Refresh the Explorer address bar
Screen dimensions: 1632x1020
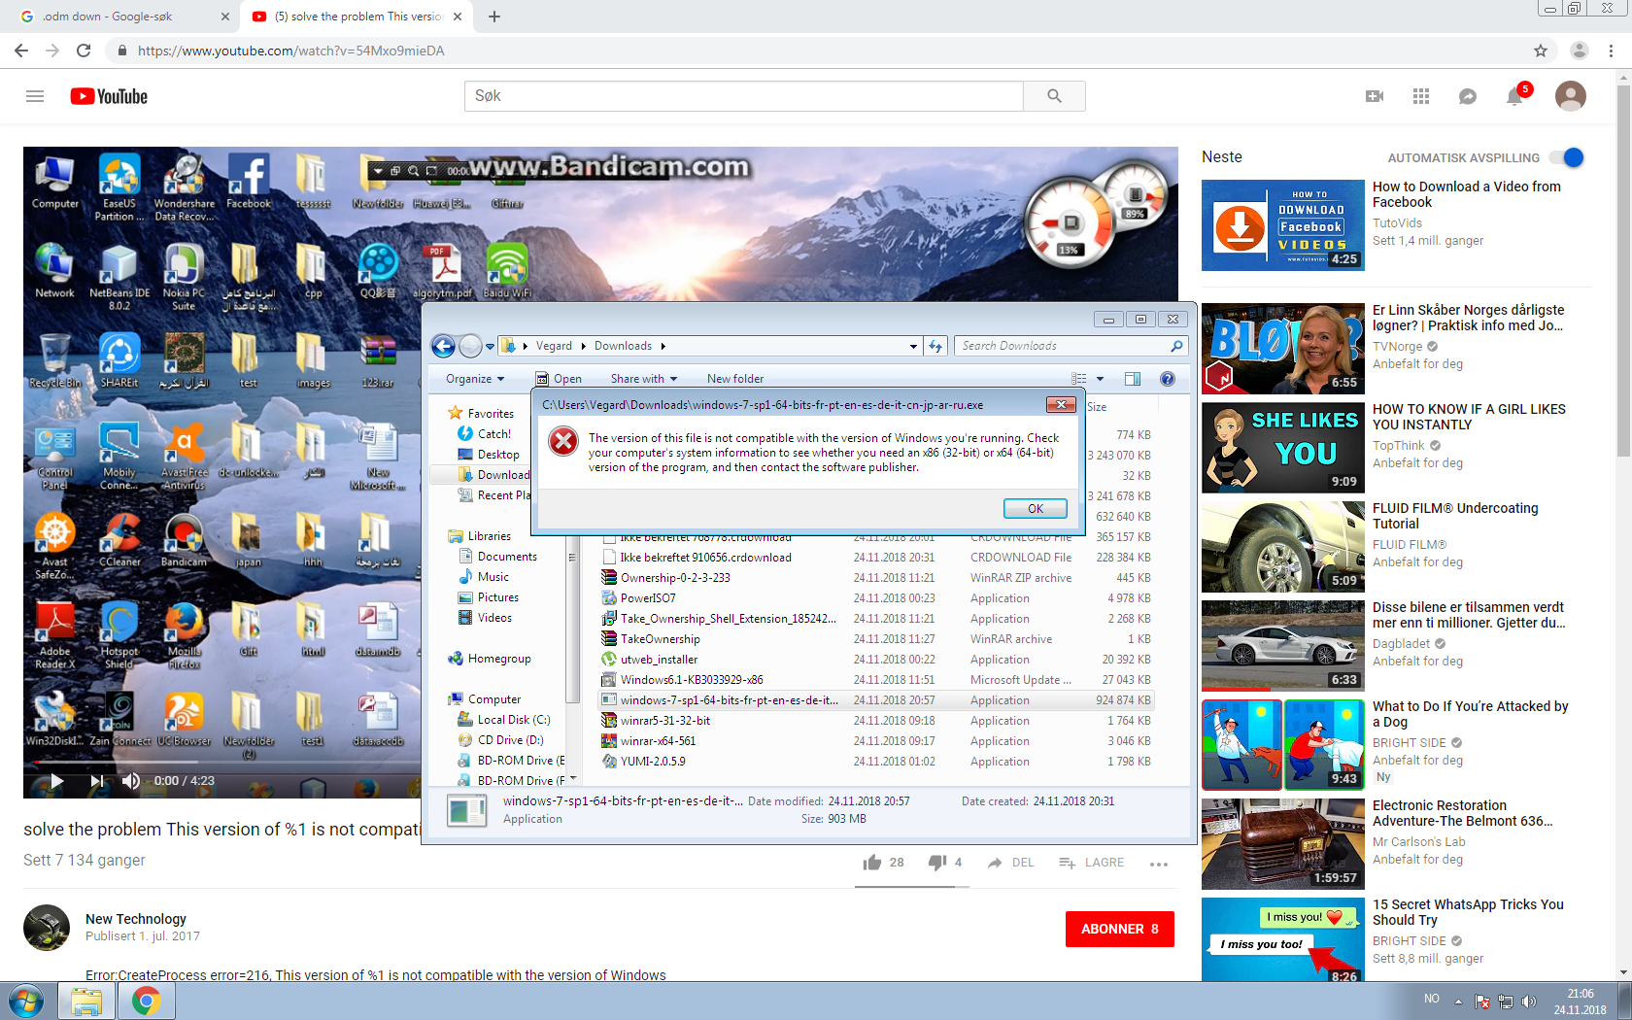click(x=935, y=346)
